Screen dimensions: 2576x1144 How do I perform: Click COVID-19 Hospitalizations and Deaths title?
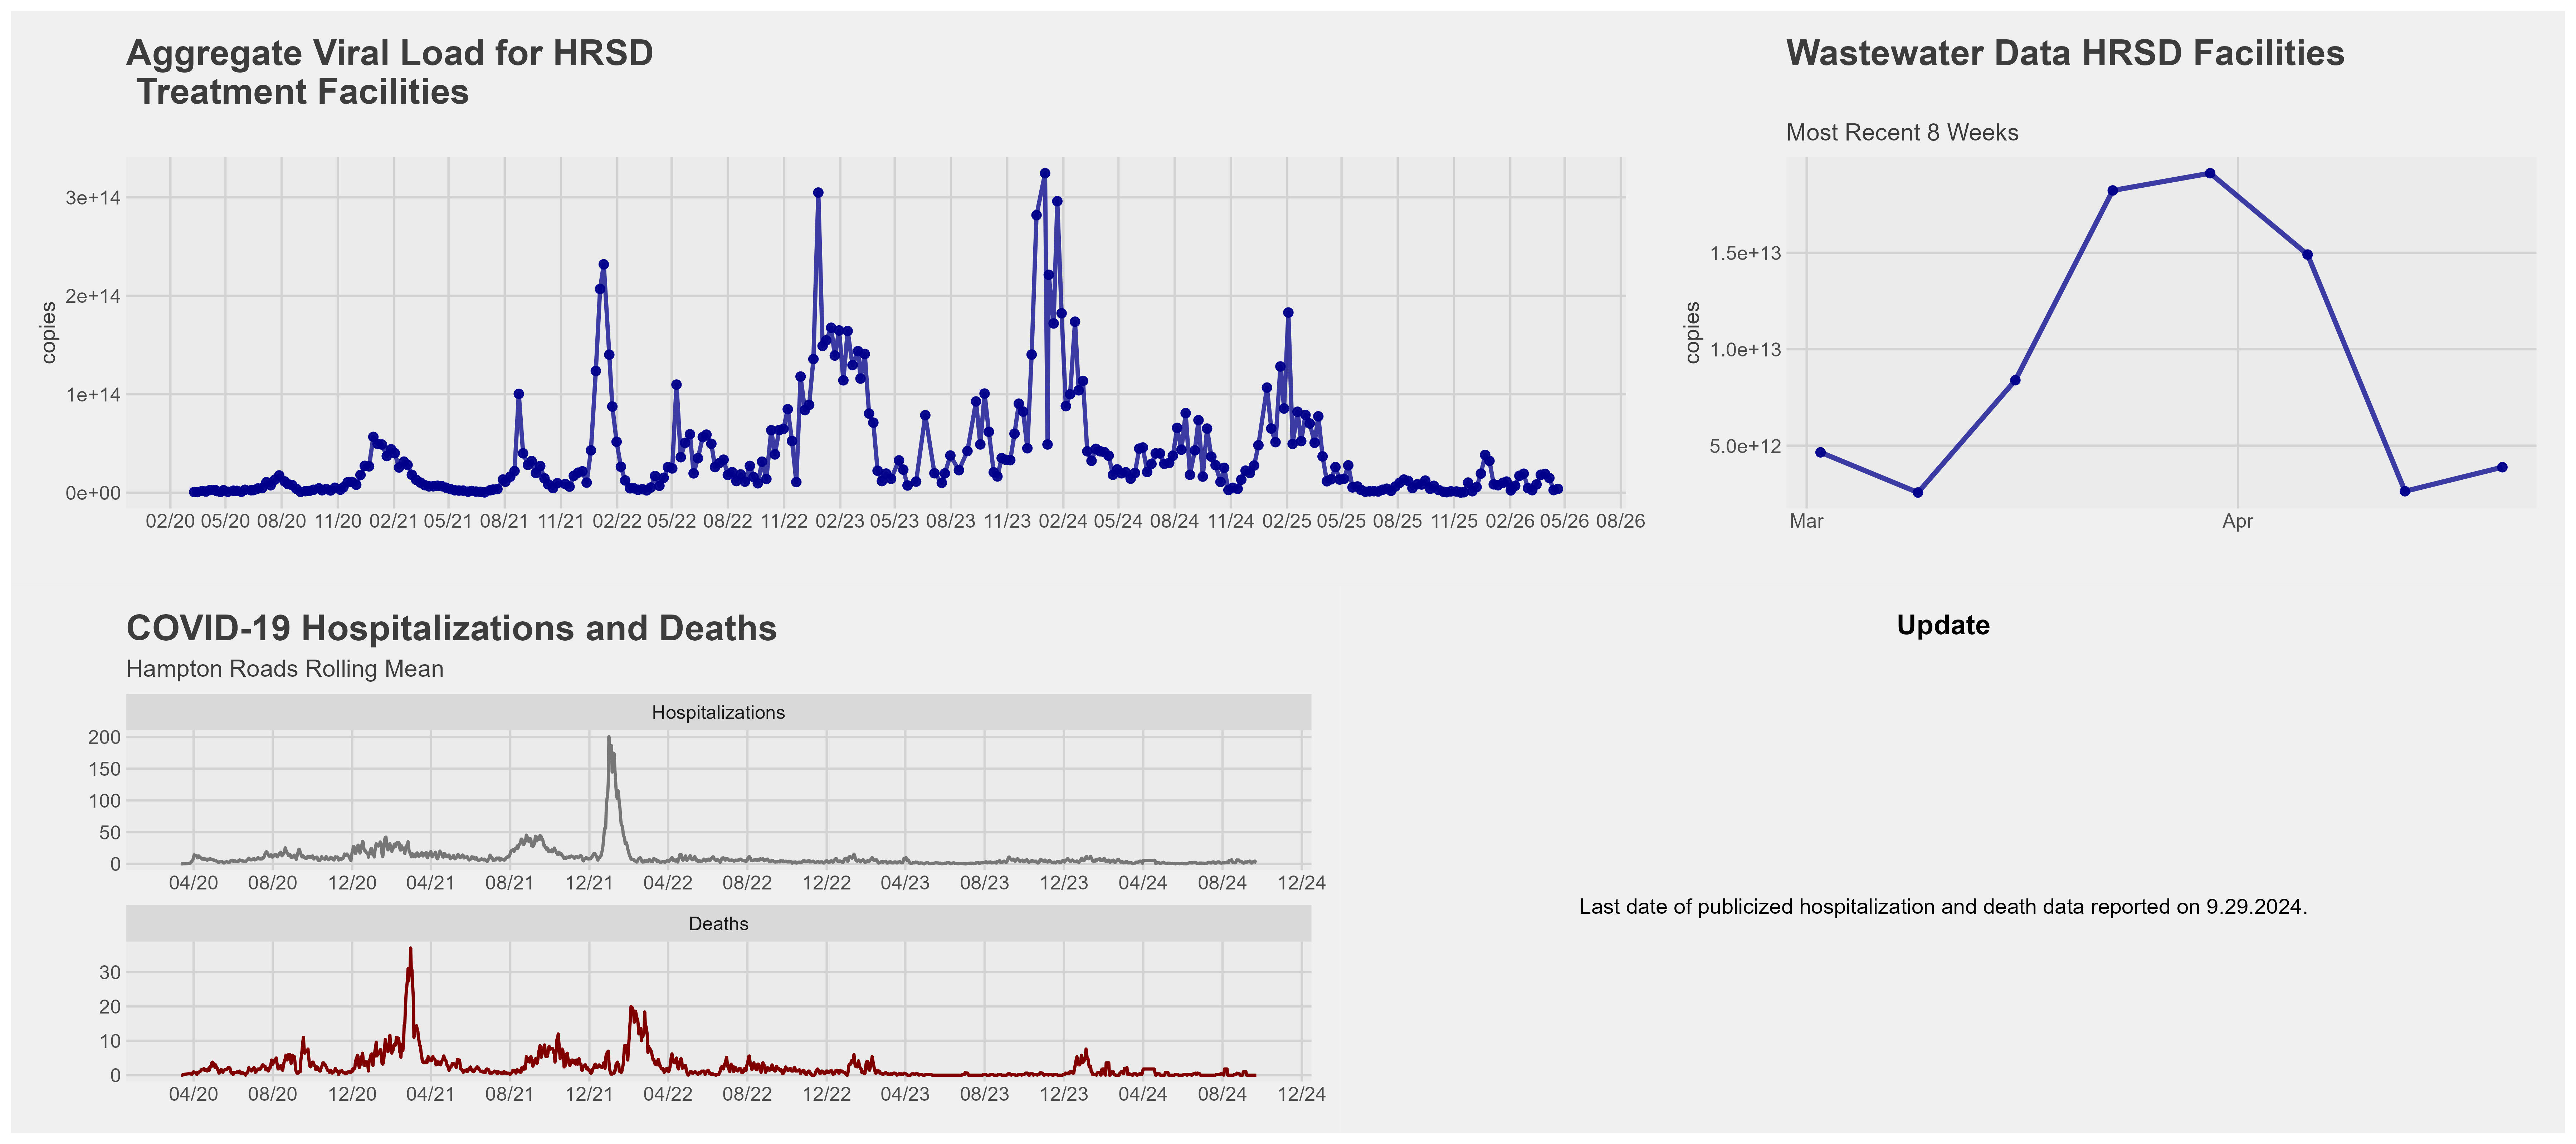point(451,628)
